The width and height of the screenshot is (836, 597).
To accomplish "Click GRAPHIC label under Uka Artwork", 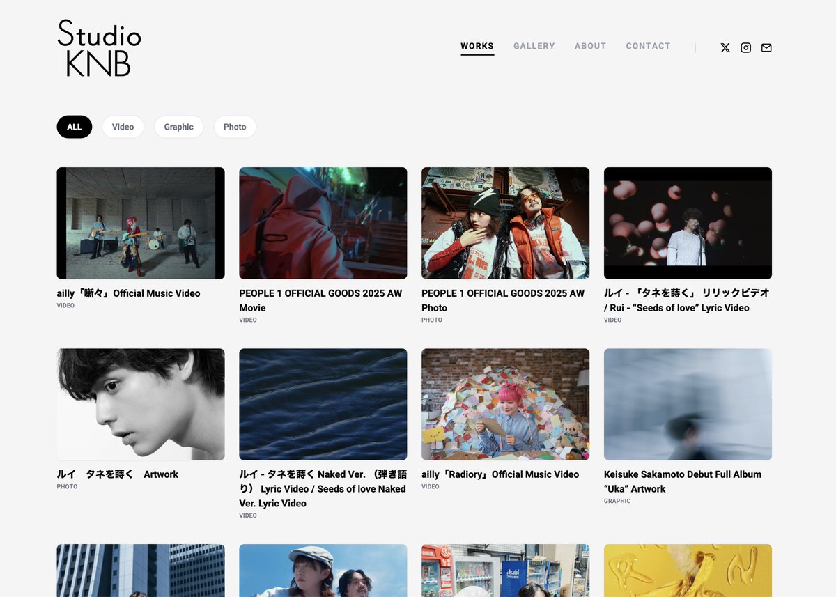I will (x=617, y=501).
